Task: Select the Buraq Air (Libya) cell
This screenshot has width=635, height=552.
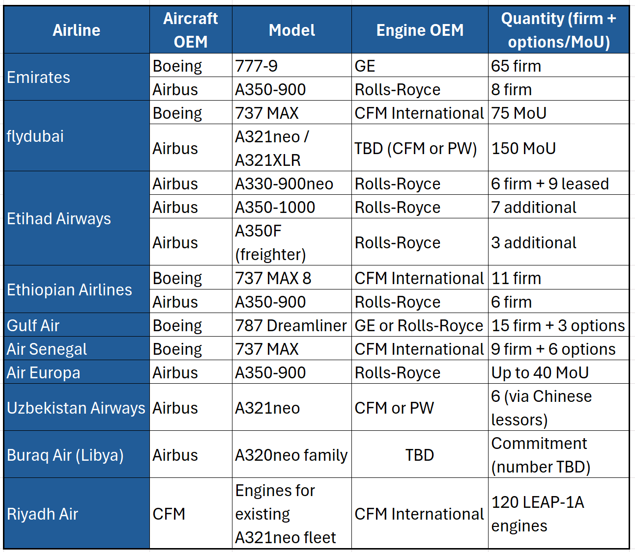Action: point(76,455)
